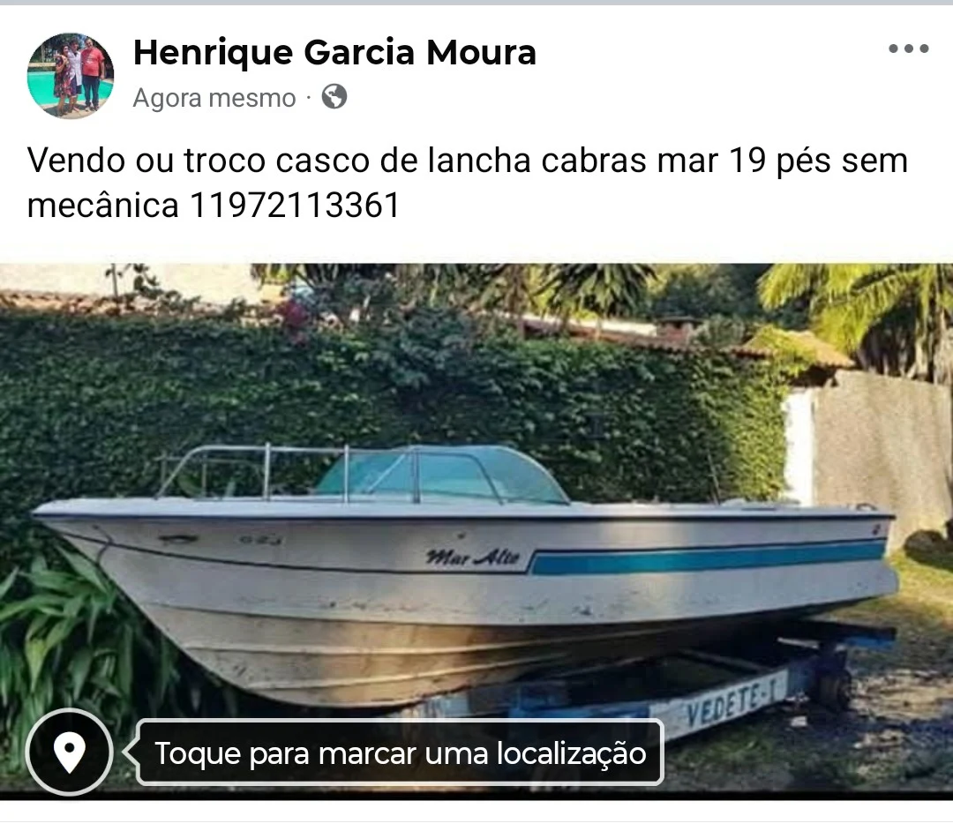Open Henrique Garcia Moura's profile picture

71,75
